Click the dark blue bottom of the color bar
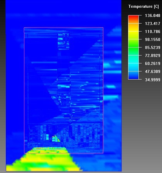162x173 pixels. click(x=133, y=76)
